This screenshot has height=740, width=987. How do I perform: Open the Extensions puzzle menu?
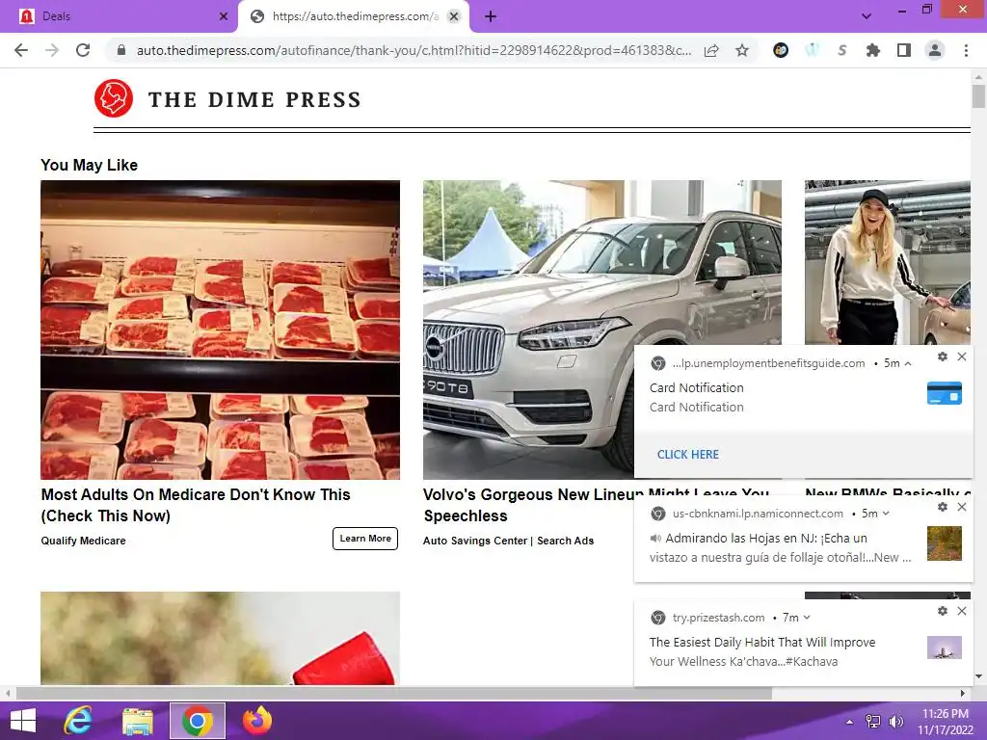[873, 50]
